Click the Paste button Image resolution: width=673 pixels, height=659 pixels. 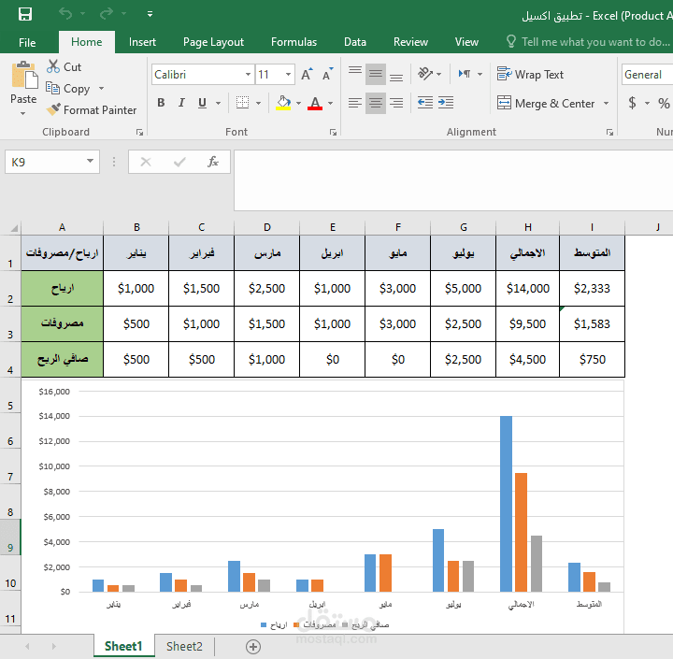pos(23,88)
